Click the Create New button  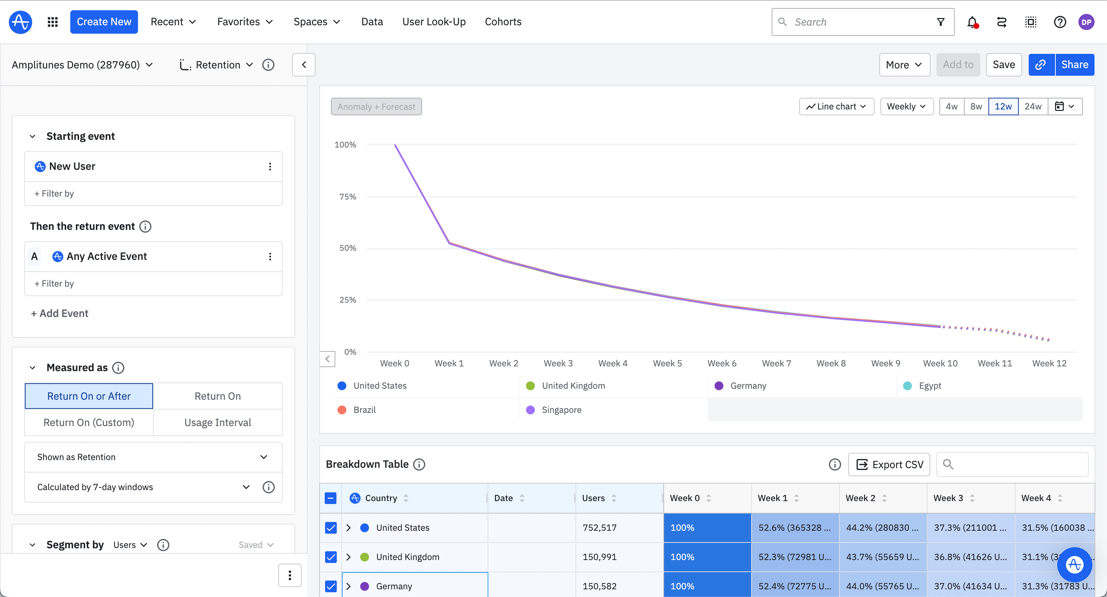[x=104, y=22]
